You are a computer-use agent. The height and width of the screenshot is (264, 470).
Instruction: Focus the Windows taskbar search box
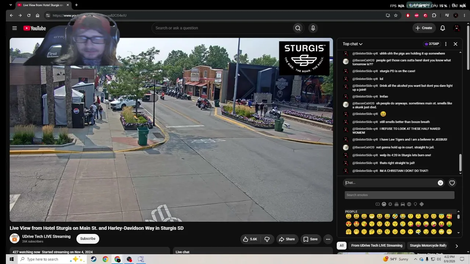tap(52, 259)
